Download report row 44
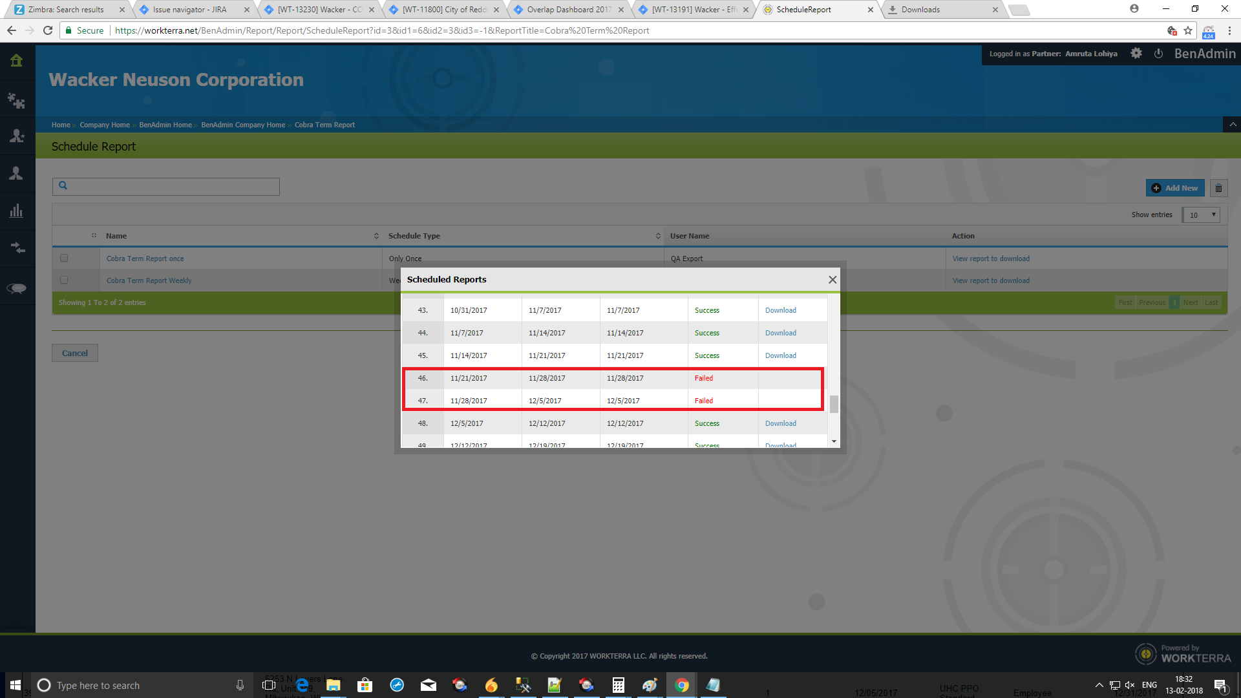Viewport: 1241px width, 698px height. [781, 333]
